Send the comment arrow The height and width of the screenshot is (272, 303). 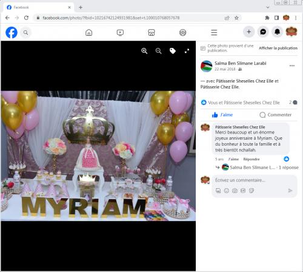coord(290,191)
